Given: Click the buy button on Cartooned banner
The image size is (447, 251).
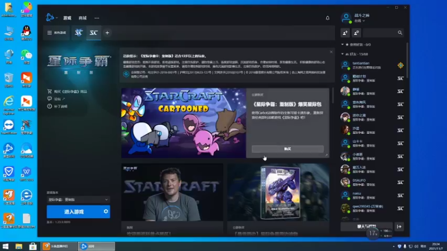Looking at the screenshot, I should pyautogui.click(x=288, y=149).
